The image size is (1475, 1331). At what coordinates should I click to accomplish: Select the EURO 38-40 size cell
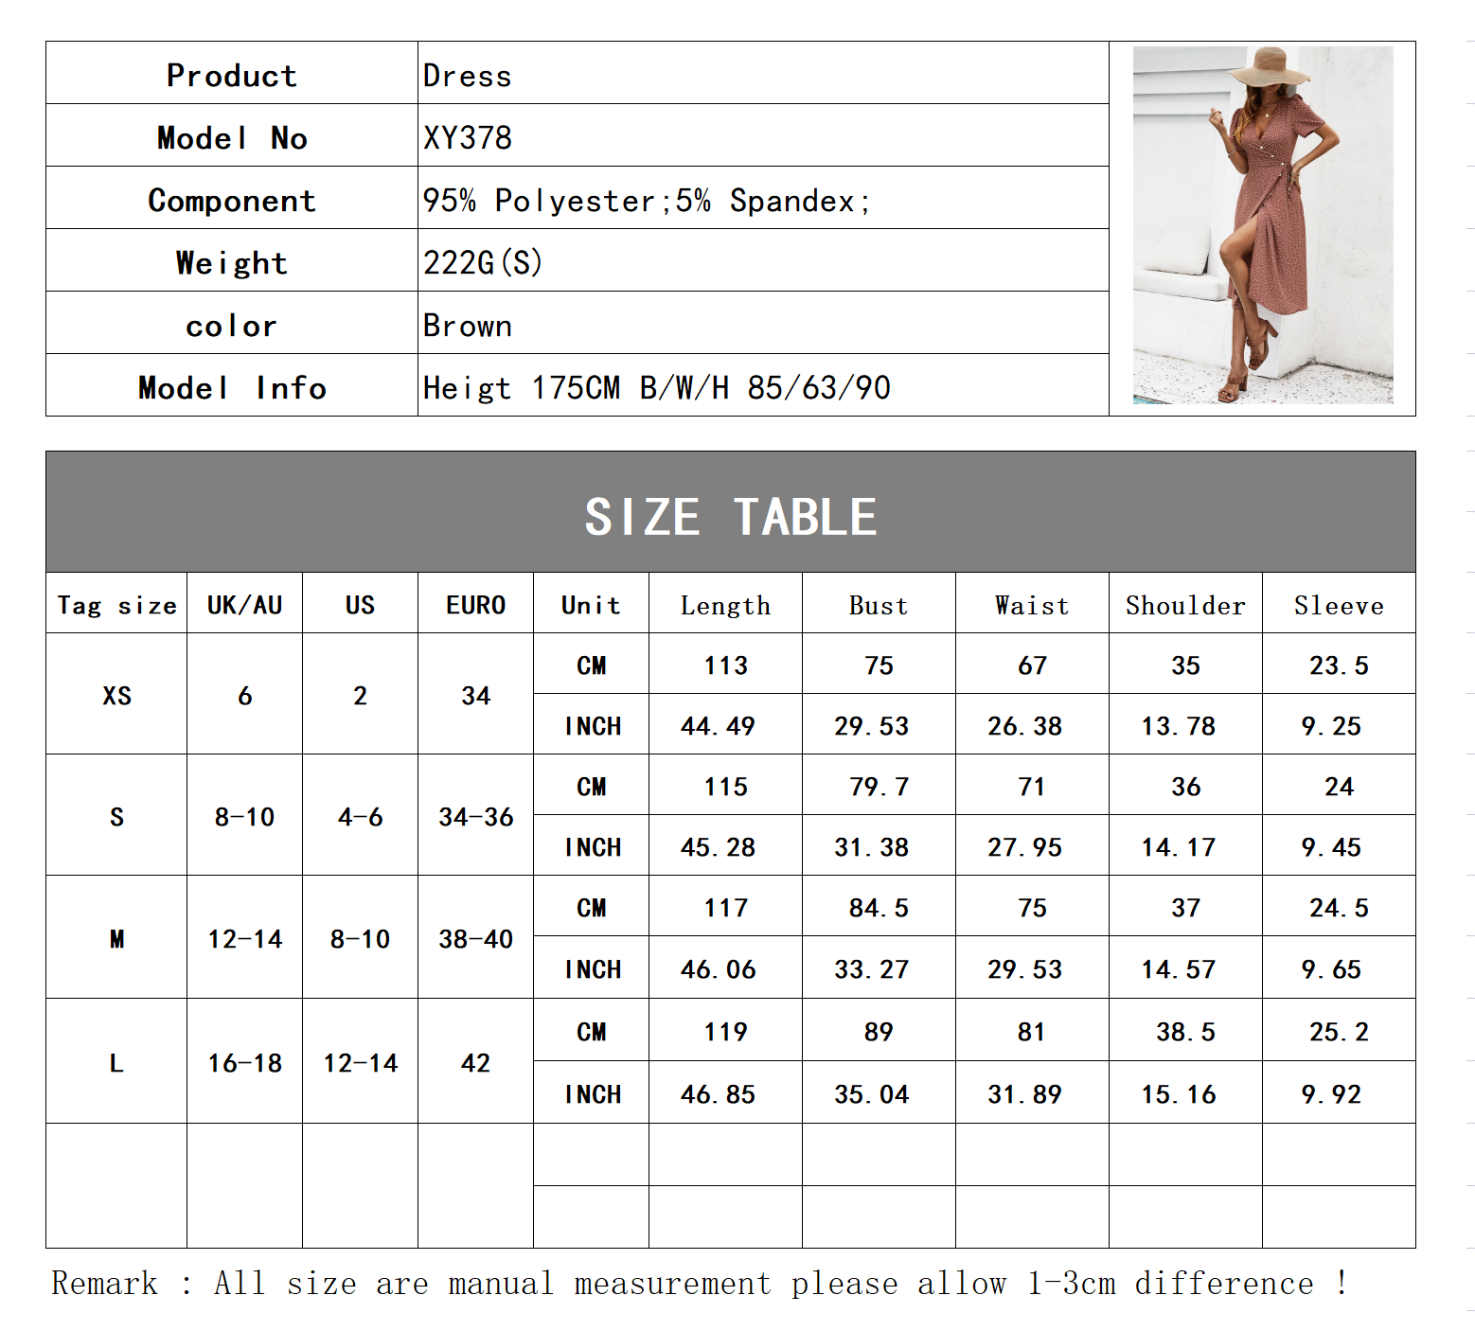coord(475,938)
